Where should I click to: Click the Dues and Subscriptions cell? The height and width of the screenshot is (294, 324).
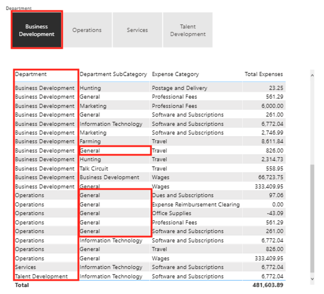point(183,195)
